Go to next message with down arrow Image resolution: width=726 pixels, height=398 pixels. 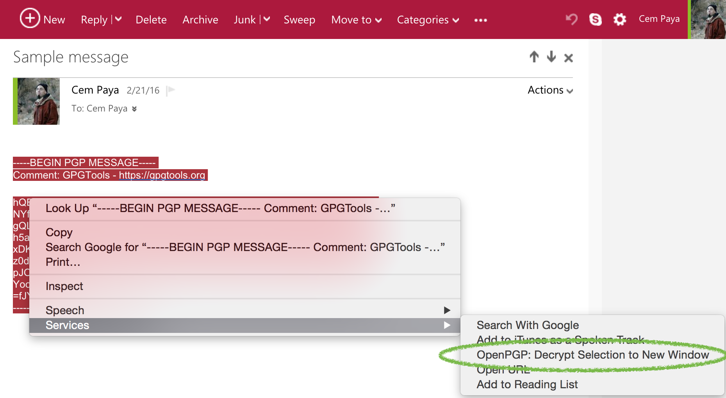coord(551,57)
